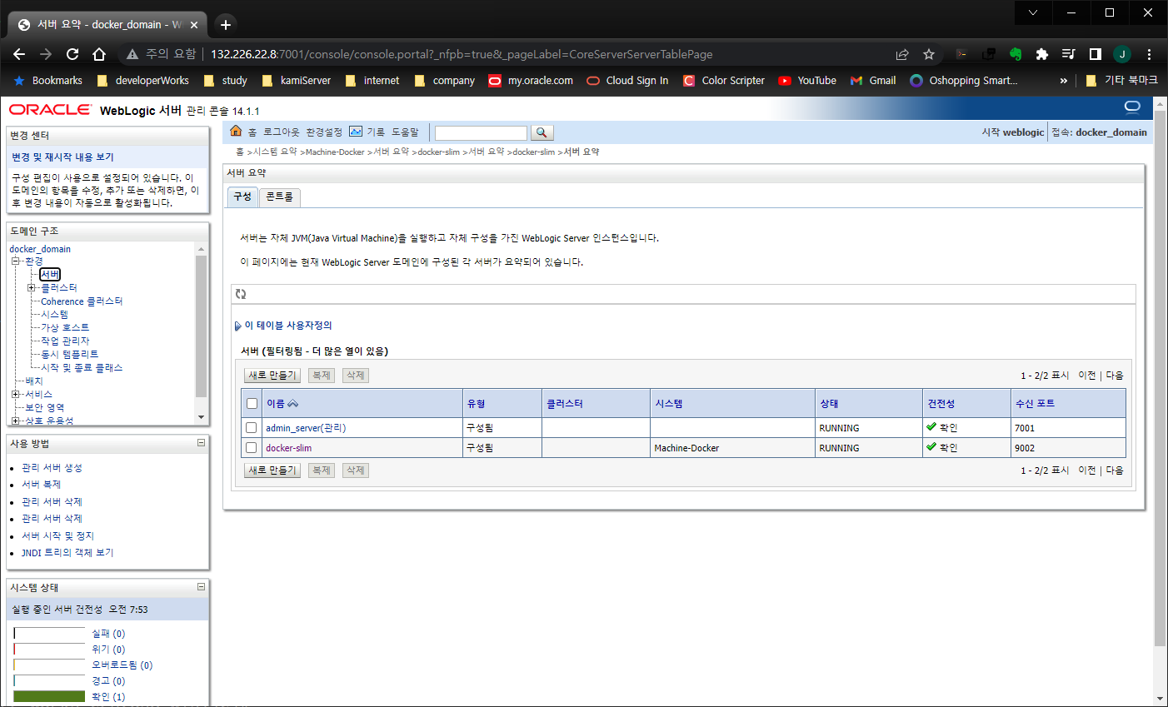The height and width of the screenshot is (707, 1168).
Task: Click the Home house icon in the console toolbar
Action: tap(236, 132)
